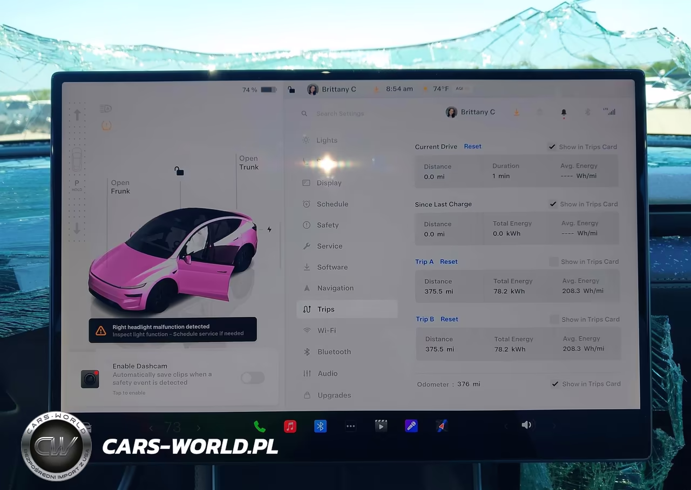Viewport: 691px width, 490px height.
Task: Decrease cabin temperature with left arrow
Action: coord(151,428)
